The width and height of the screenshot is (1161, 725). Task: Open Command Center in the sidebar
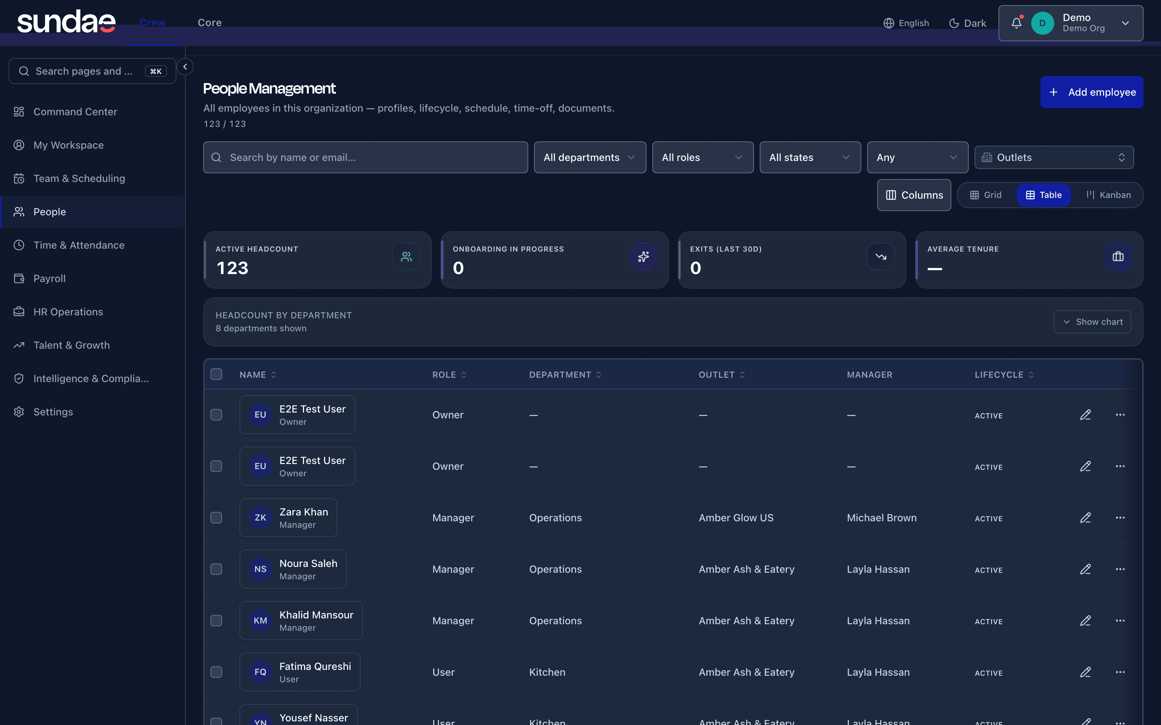click(x=93, y=112)
